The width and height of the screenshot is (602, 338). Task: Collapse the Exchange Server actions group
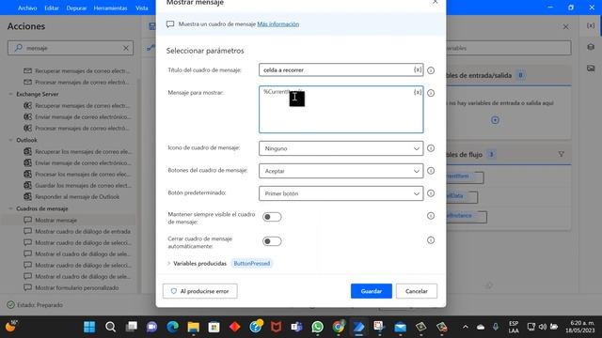(10, 94)
